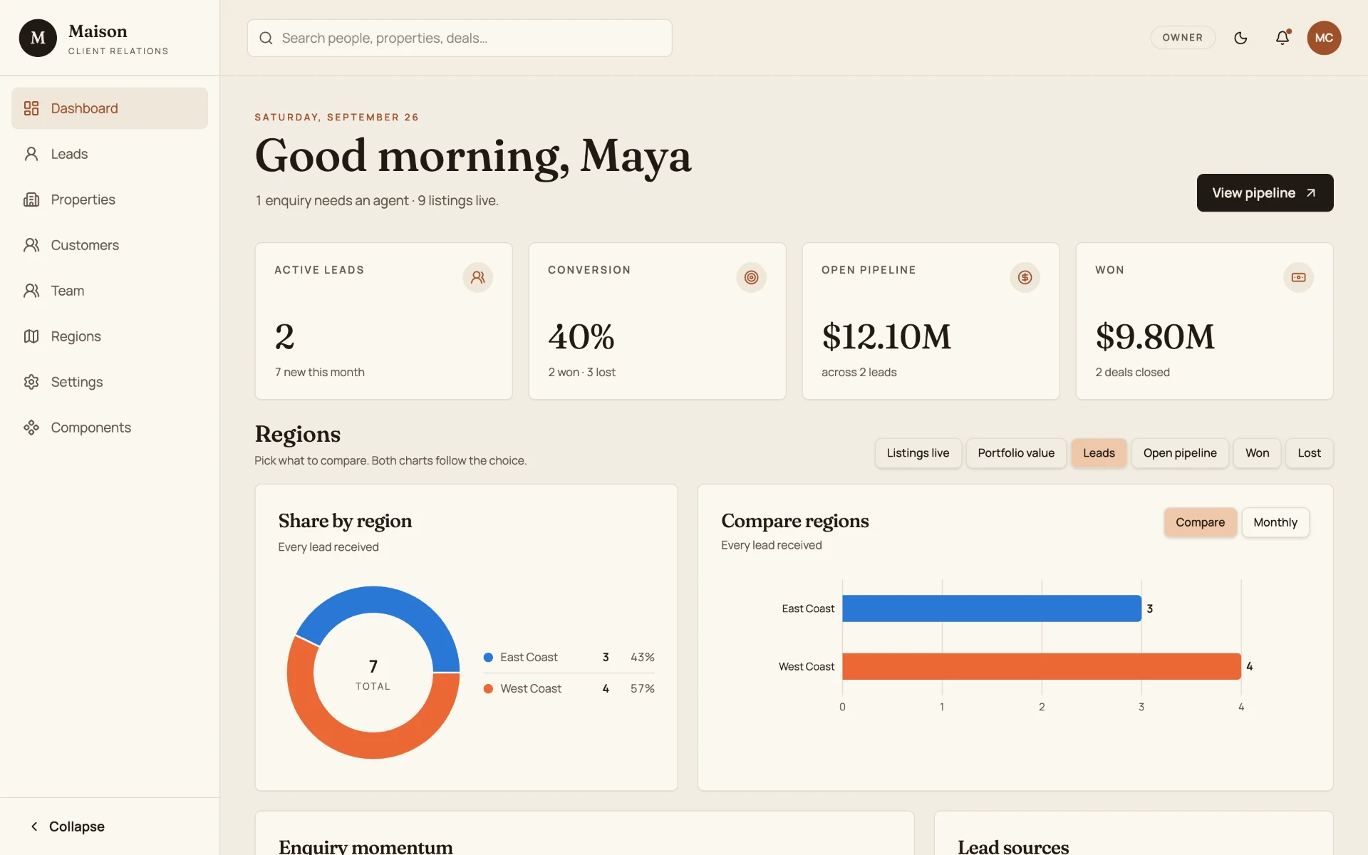Switch chart to Monthly view

pos(1275,522)
